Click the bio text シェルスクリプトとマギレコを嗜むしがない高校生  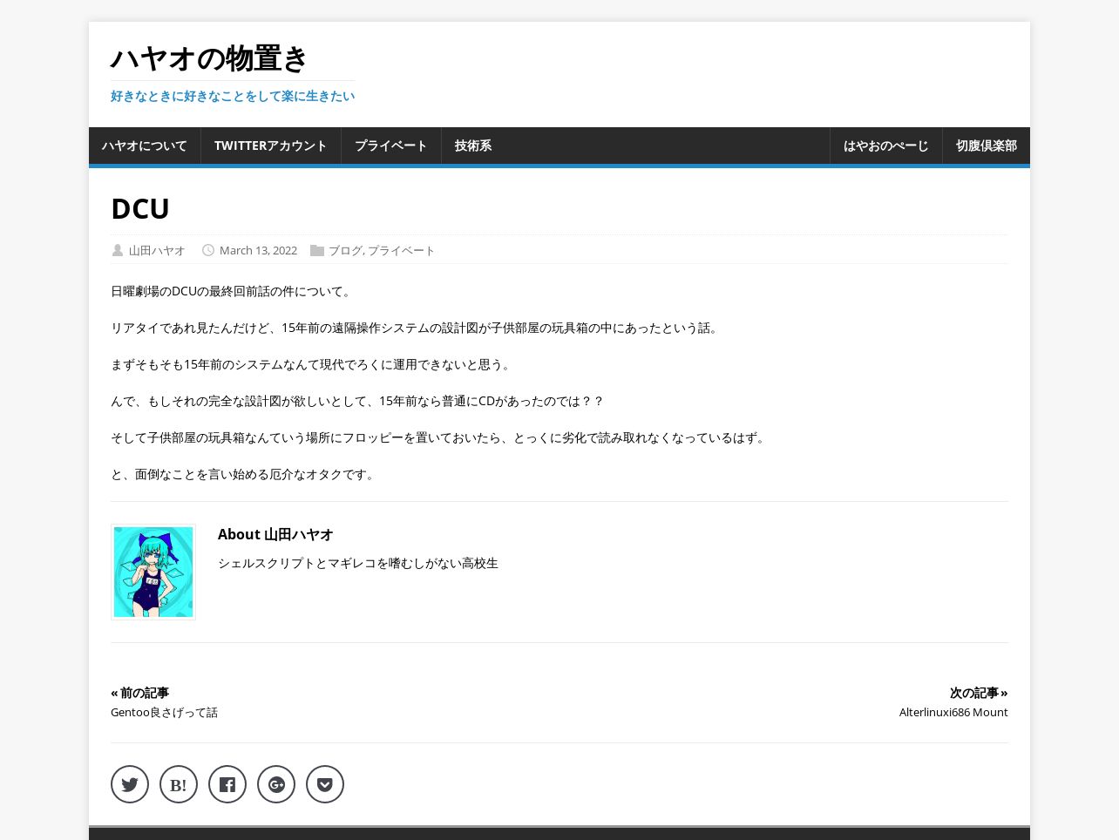tap(358, 563)
